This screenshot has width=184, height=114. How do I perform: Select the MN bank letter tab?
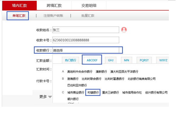tap(126, 60)
